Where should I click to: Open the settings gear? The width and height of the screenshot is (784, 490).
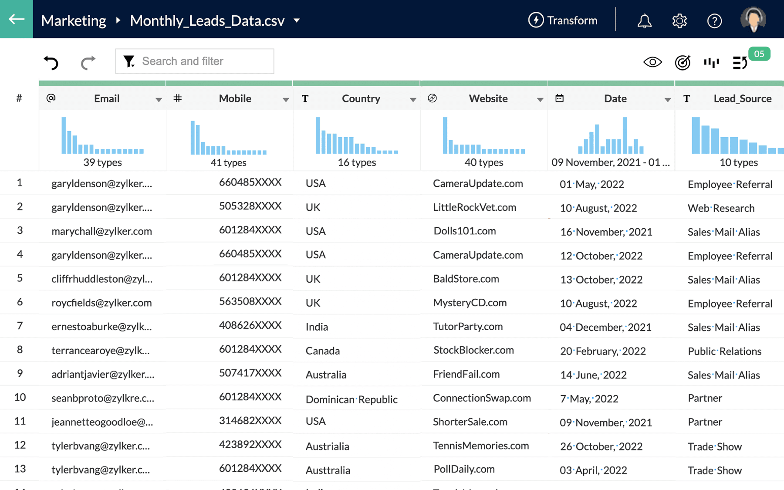point(679,20)
